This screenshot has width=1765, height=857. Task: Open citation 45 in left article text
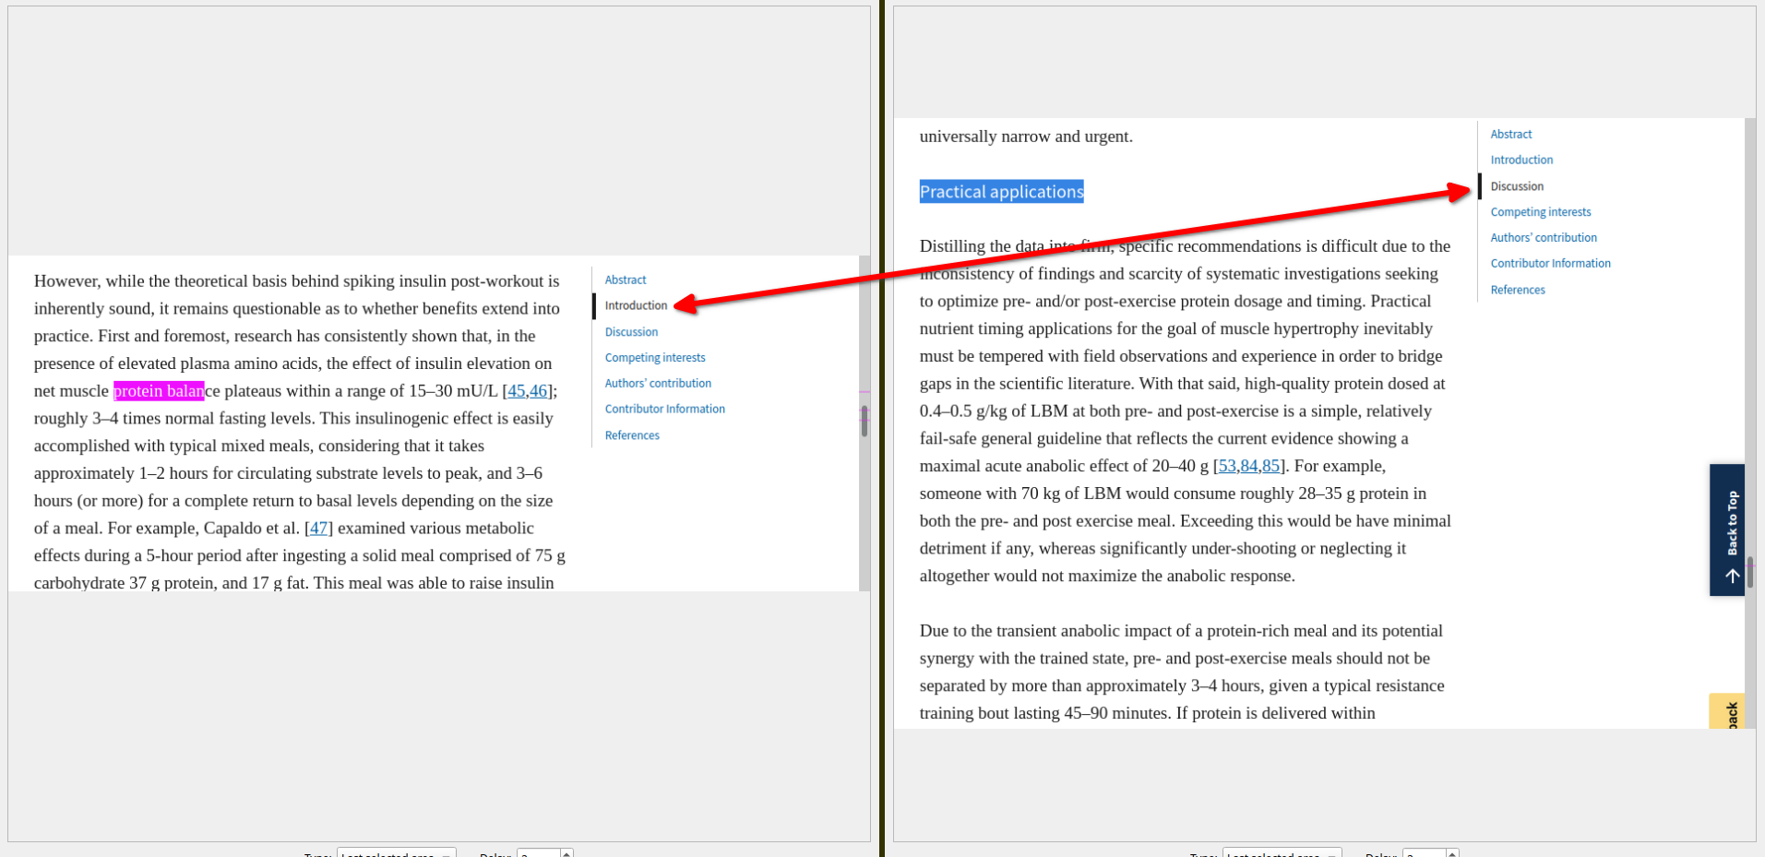click(516, 391)
